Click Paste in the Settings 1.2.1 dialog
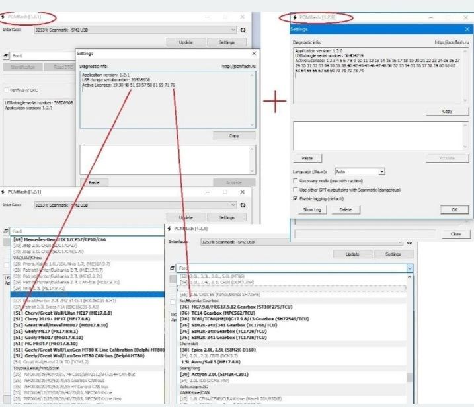 pyautogui.click(x=94, y=182)
